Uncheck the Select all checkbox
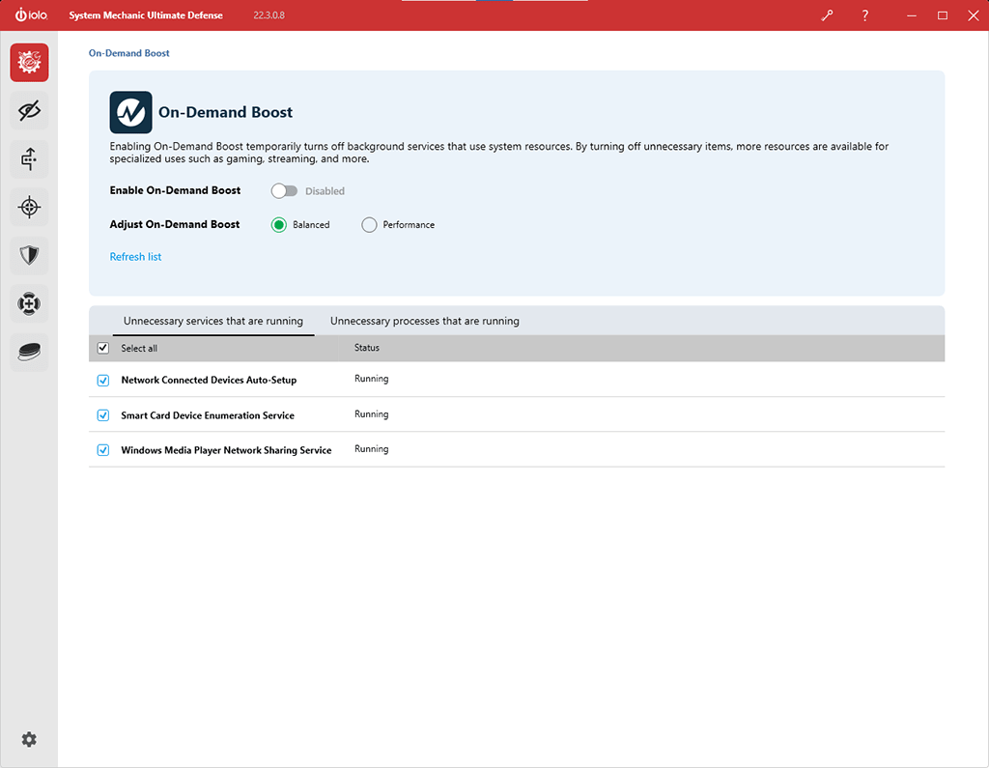989x768 pixels. (x=103, y=349)
